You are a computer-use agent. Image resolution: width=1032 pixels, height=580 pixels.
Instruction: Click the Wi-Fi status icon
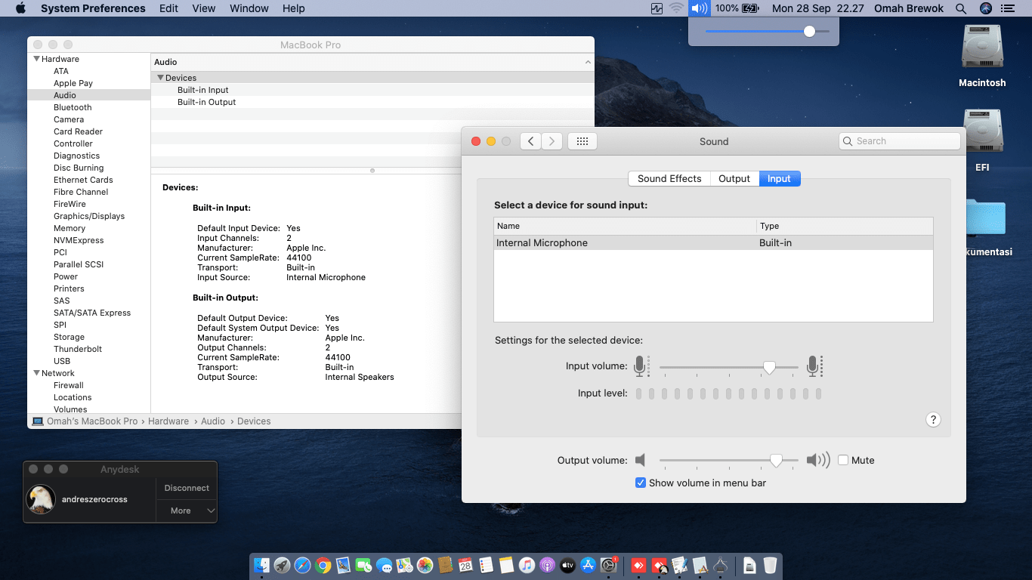coord(676,8)
